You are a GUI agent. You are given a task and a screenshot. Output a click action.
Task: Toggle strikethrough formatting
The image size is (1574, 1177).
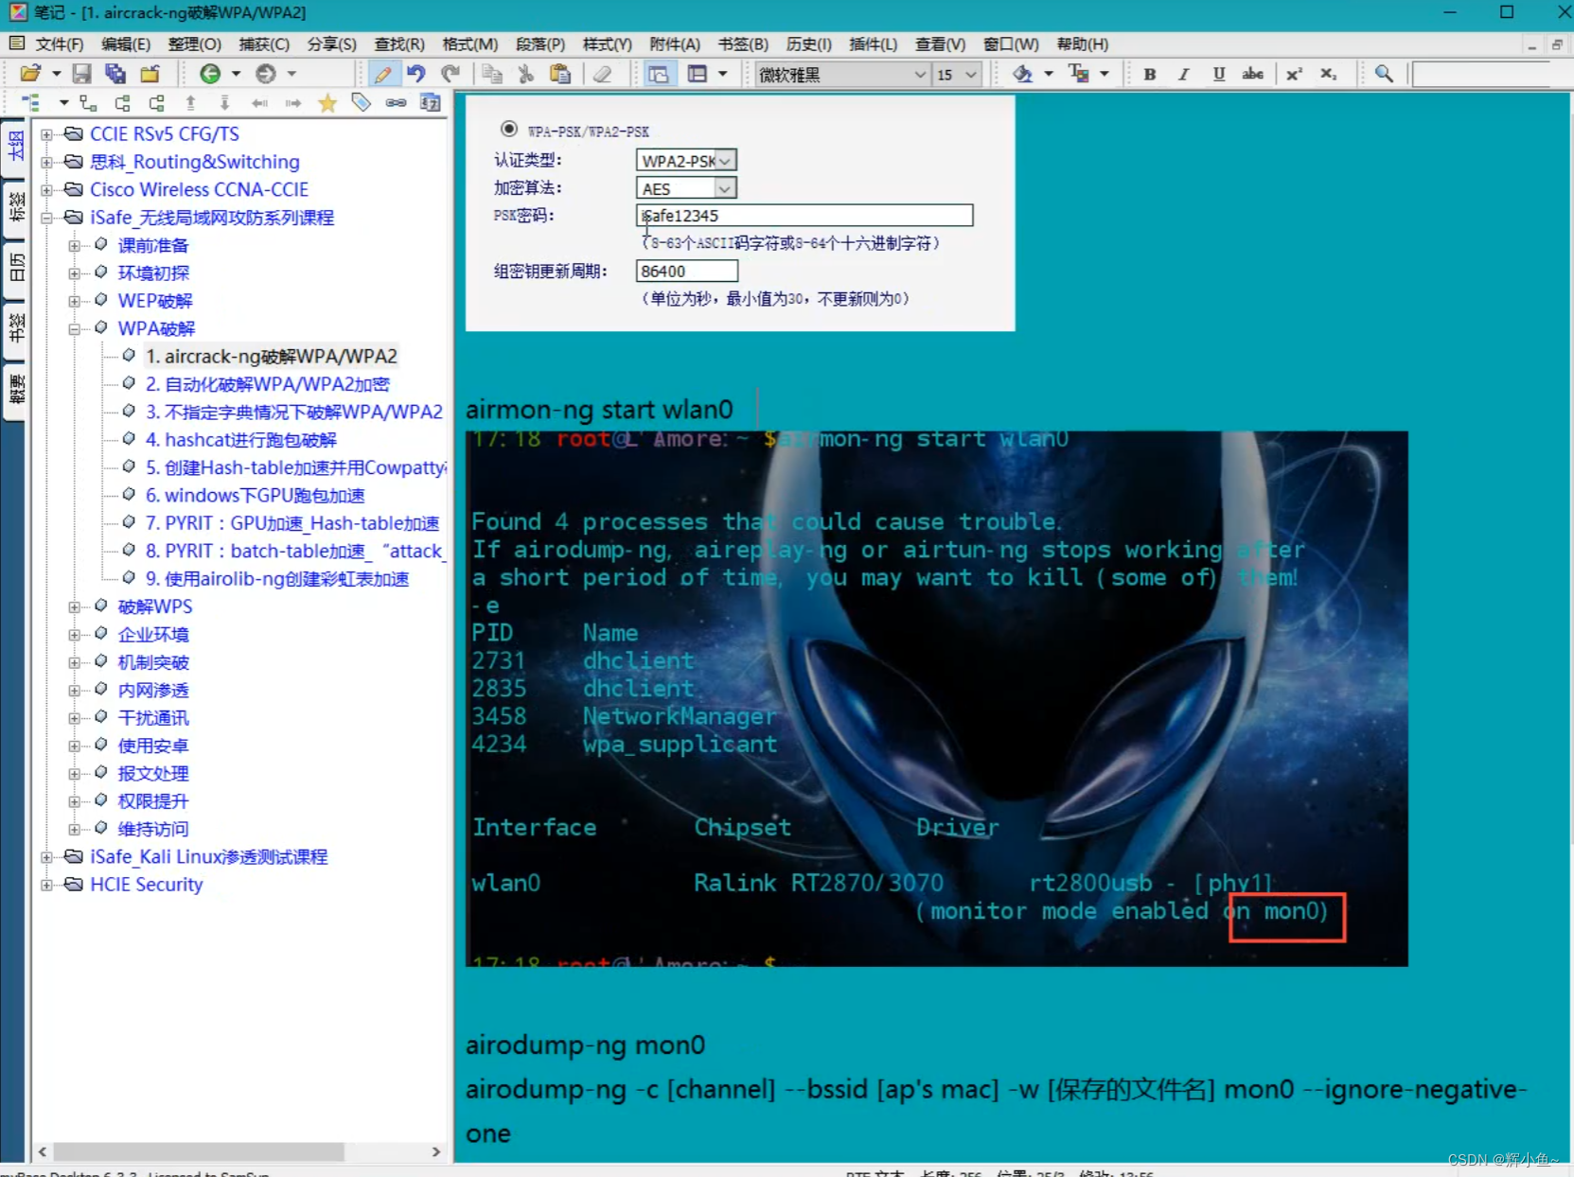pyautogui.click(x=1253, y=74)
